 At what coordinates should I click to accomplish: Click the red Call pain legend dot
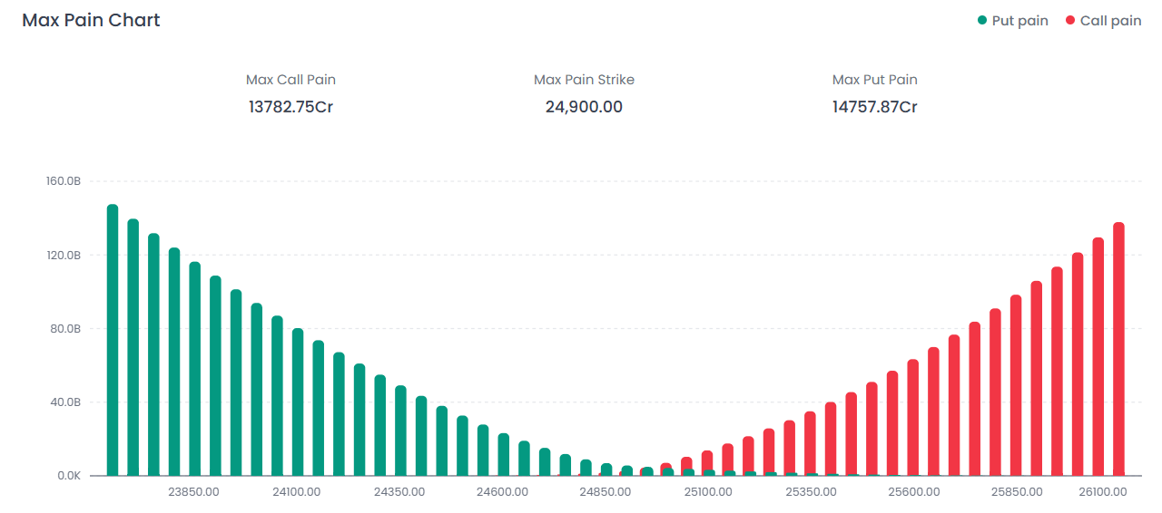coord(1070,21)
